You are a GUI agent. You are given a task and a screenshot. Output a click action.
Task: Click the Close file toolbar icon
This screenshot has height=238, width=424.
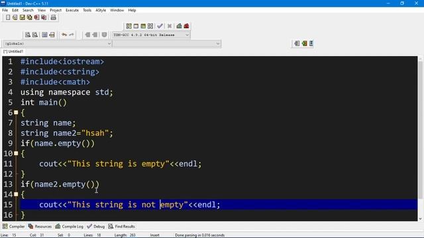(x=36, y=18)
